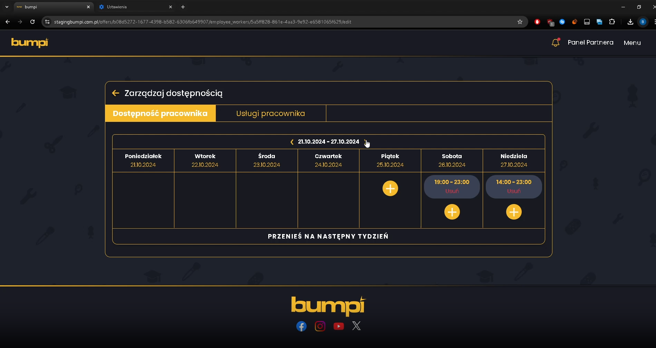Click the 14:00 - 23:00 time slot
The image size is (656, 348).
514,182
